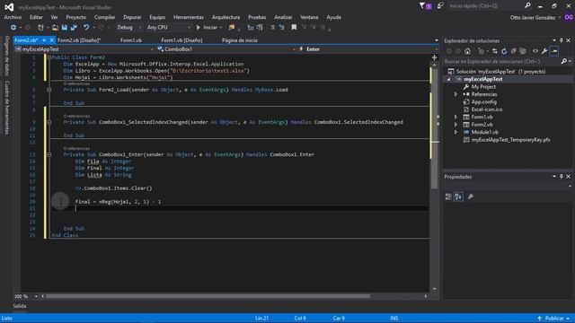
Task: Click the Publicar button in status bar
Action: click(553, 319)
